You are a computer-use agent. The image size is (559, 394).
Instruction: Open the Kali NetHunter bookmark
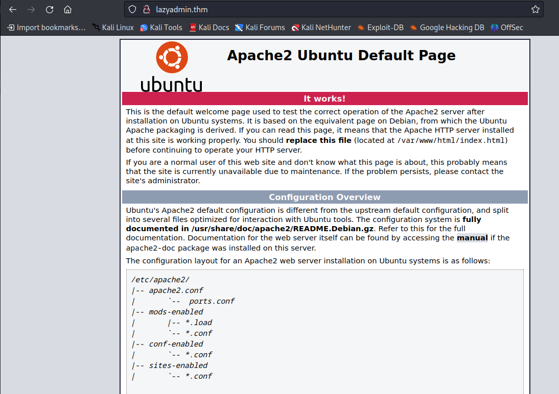[x=321, y=28]
